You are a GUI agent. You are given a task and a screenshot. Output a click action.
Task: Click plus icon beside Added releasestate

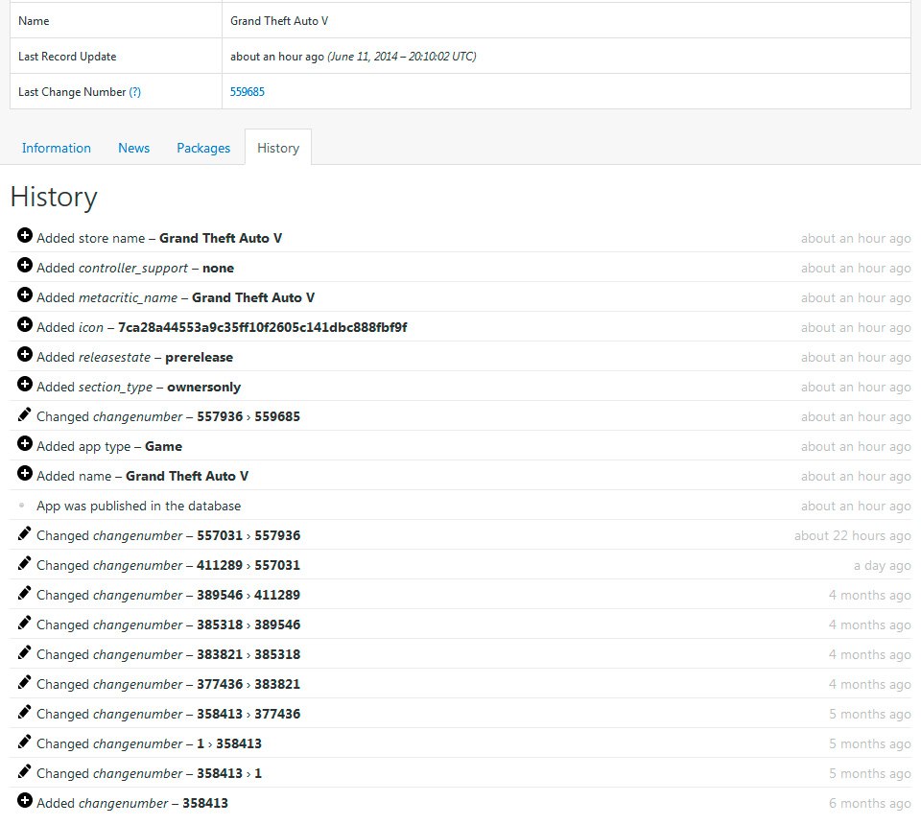coord(25,355)
